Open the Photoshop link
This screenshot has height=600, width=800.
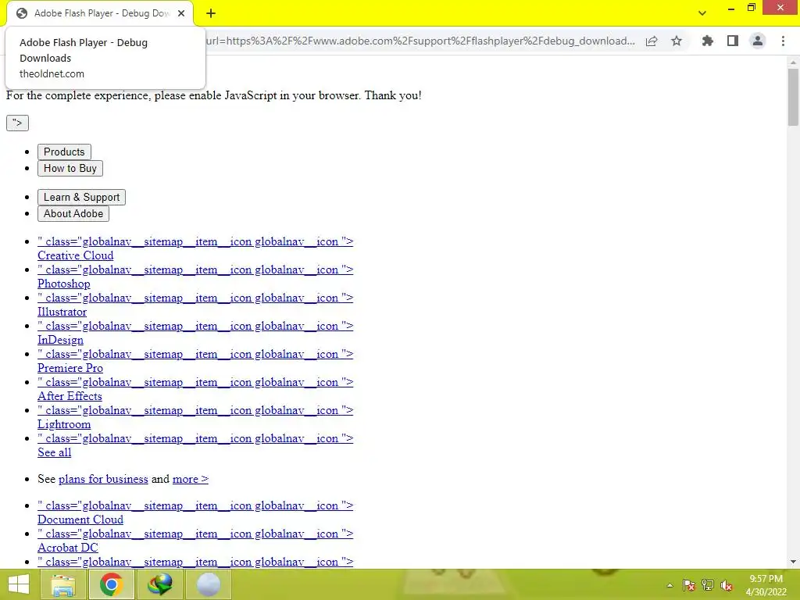(x=64, y=284)
